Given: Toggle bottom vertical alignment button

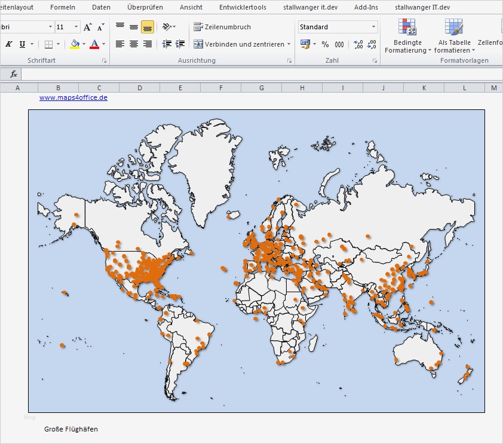Looking at the screenshot, I should [148, 27].
